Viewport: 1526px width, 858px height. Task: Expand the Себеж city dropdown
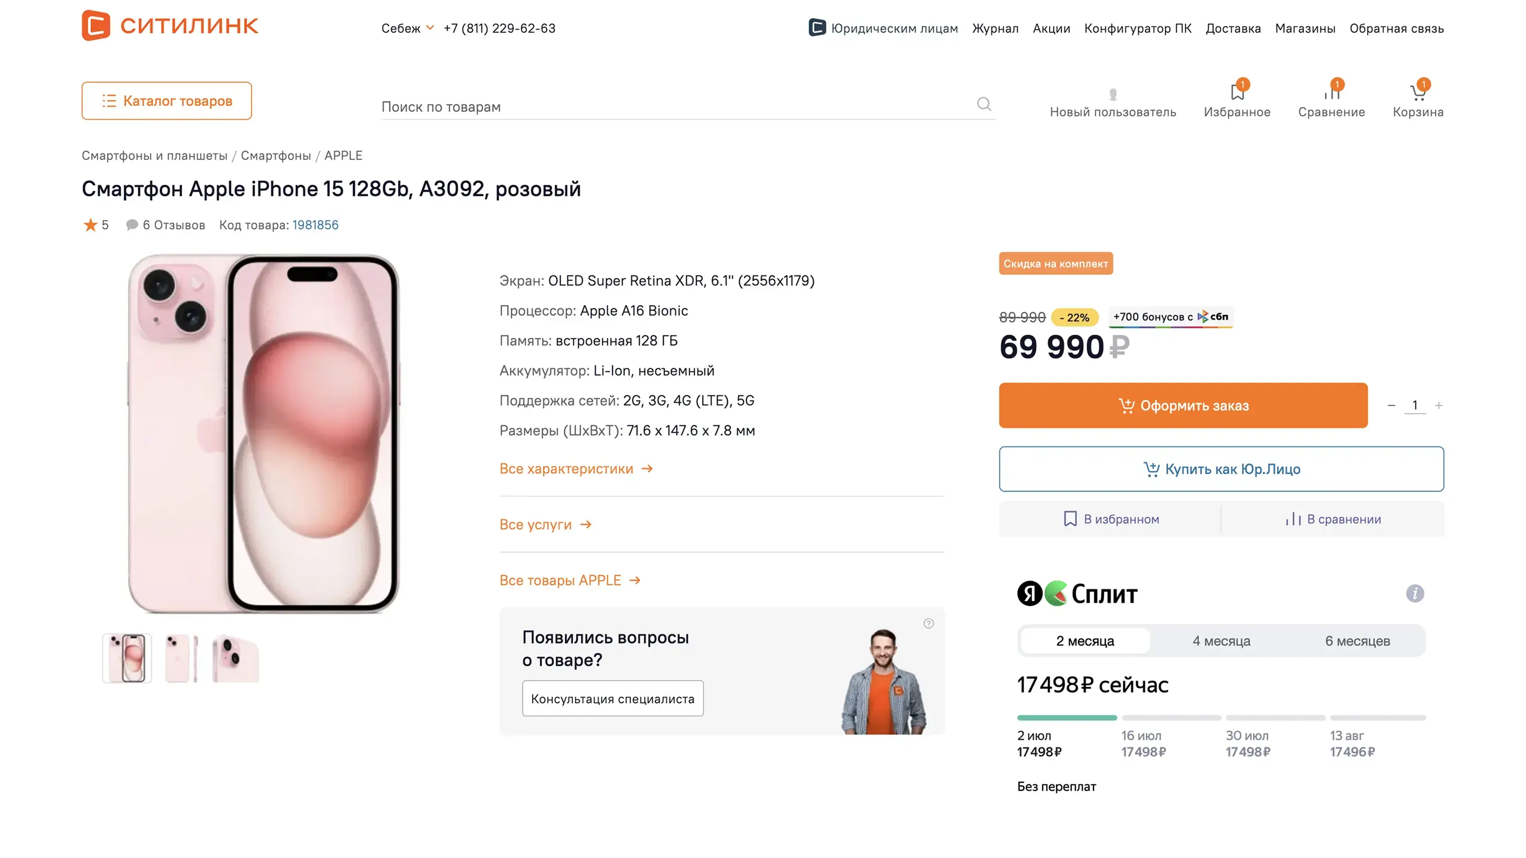[x=407, y=29]
